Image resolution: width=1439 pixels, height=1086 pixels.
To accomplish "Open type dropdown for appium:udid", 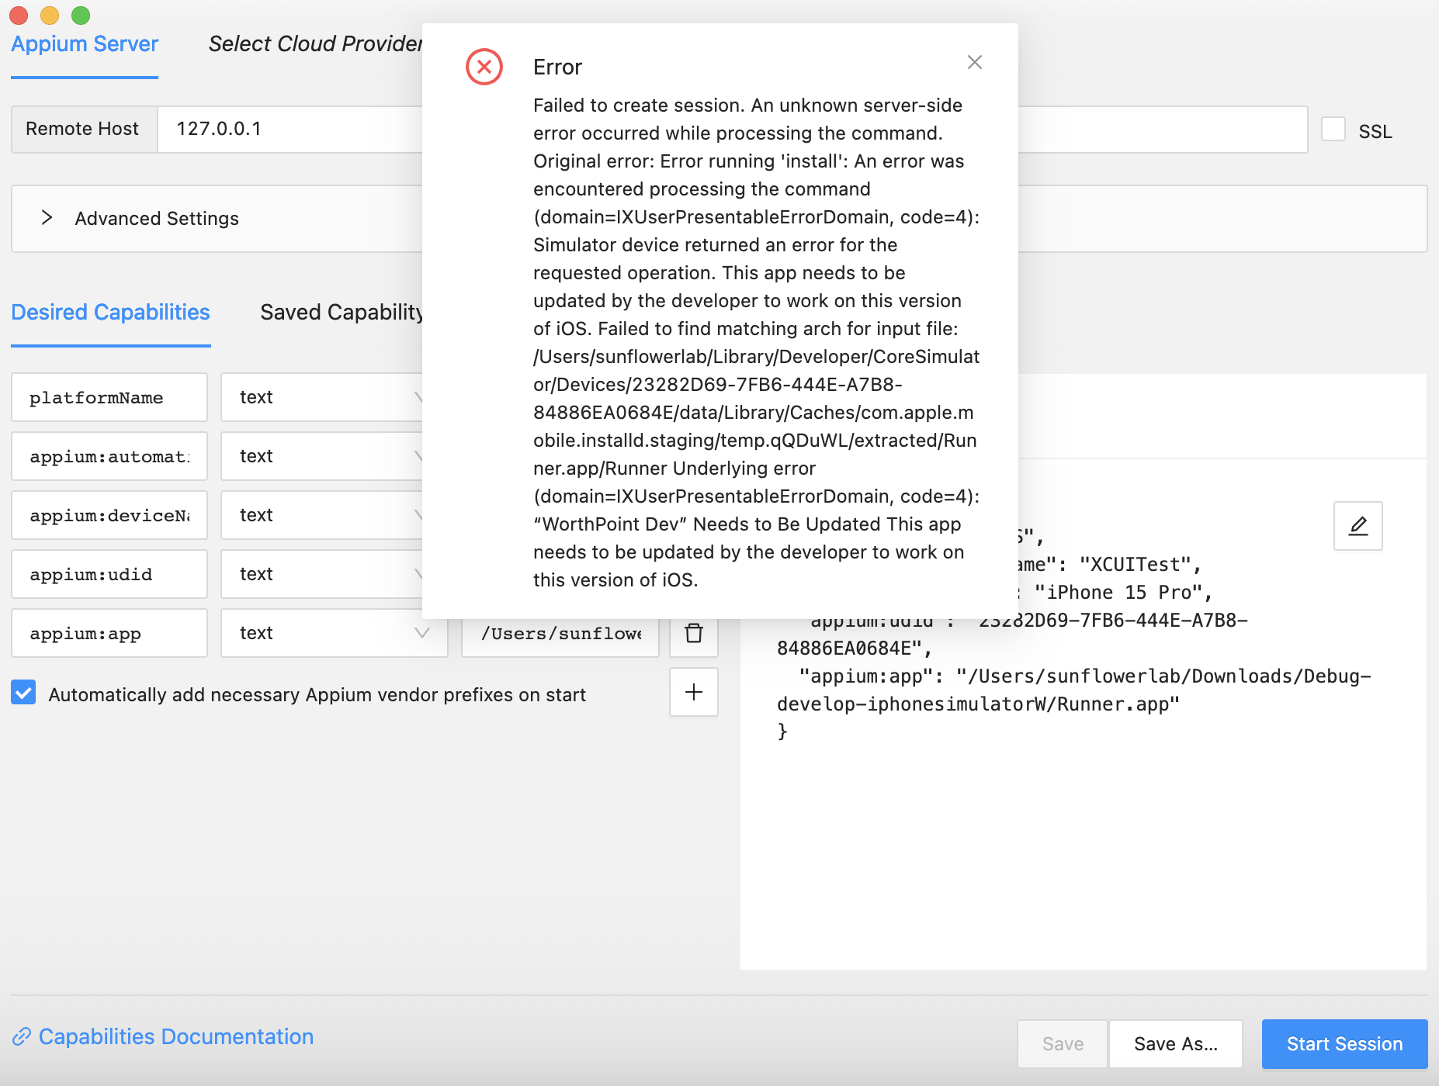I will click(321, 574).
